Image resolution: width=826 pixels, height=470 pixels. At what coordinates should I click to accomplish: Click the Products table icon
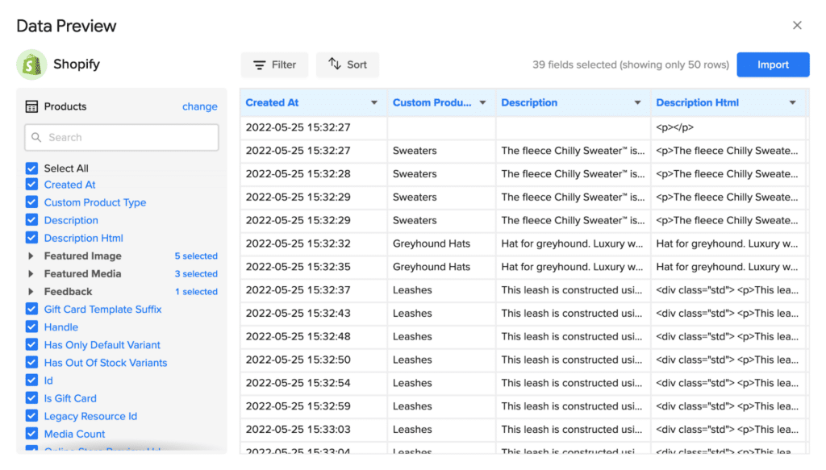(x=32, y=106)
